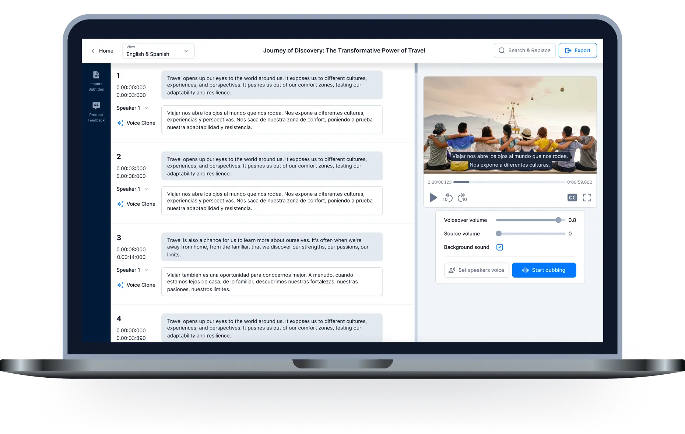Click Voice Clone label in segment 2
Image resolution: width=685 pixels, height=434 pixels.
[x=141, y=204]
